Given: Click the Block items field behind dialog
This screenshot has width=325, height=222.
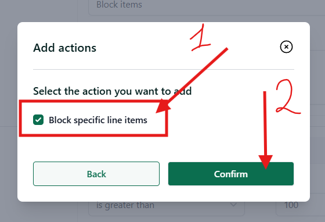Looking at the screenshot, I should click(x=207, y=5).
